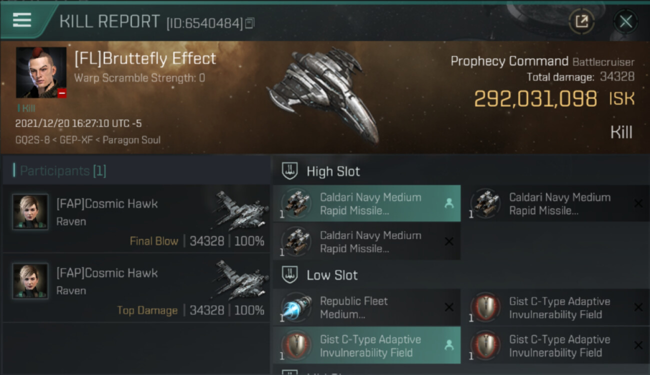This screenshot has width=650, height=375.
Task: Click the High Slot section header icon
Action: 290,171
